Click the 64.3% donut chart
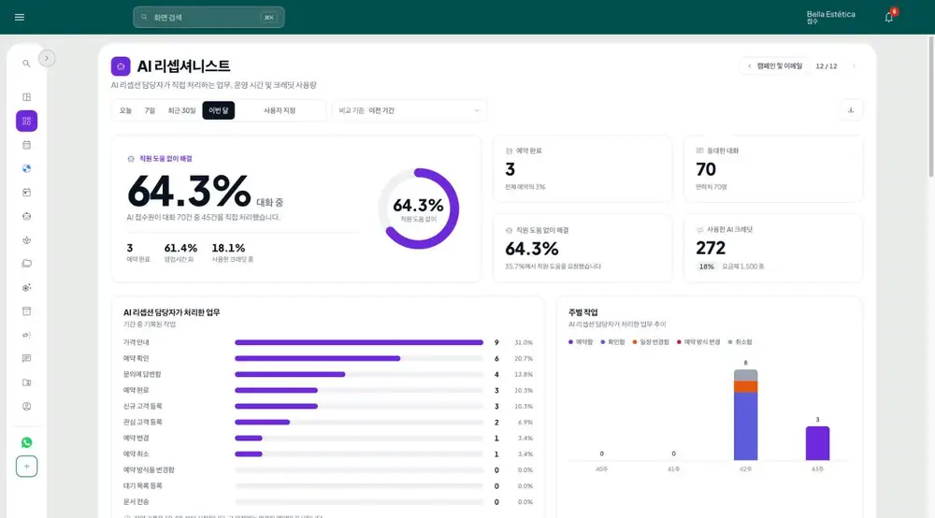 [419, 209]
